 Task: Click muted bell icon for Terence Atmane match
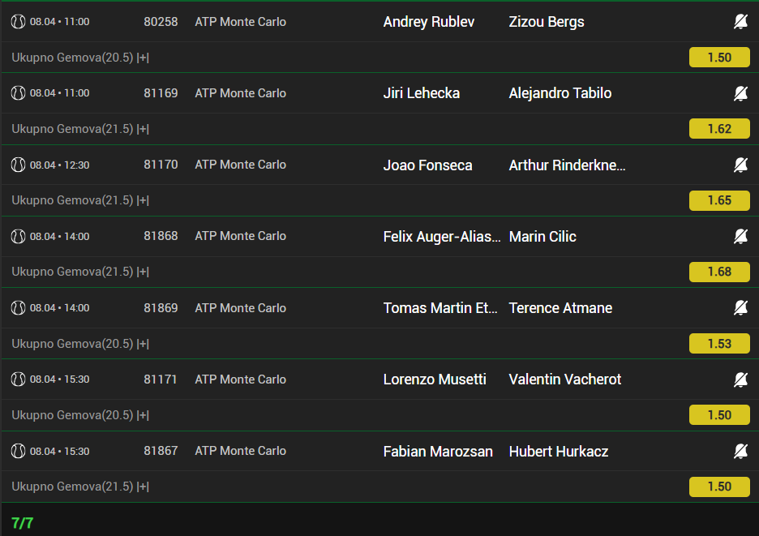pyautogui.click(x=740, y=307)
